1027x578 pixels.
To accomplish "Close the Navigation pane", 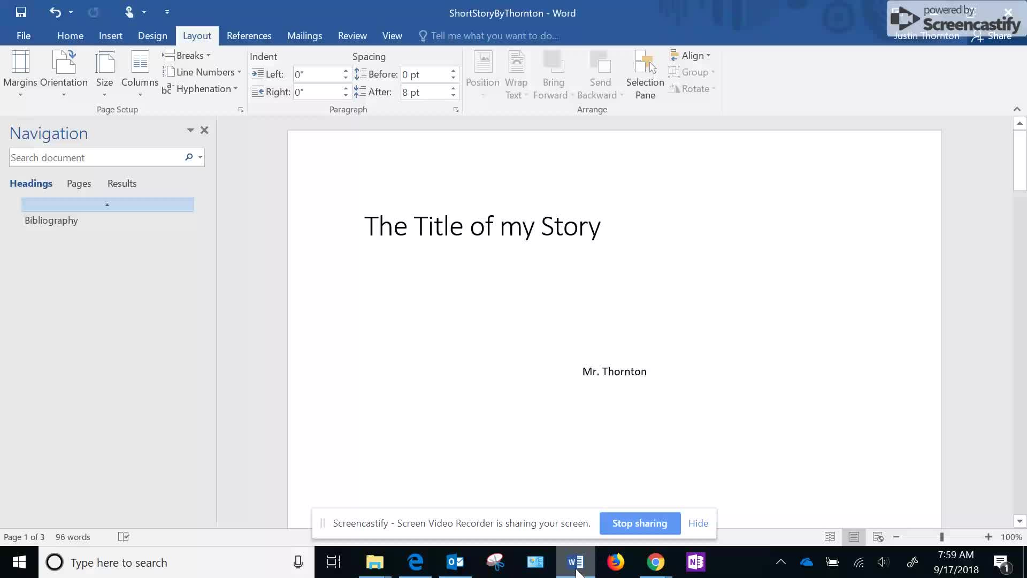I will pyautogui.click(x=204, y=130).
